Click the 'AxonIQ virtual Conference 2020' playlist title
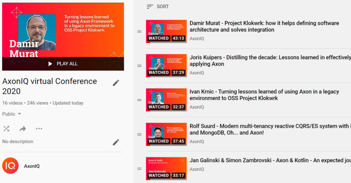The height and width of the screenshot is (183, 351). click(x=50, y=86)
